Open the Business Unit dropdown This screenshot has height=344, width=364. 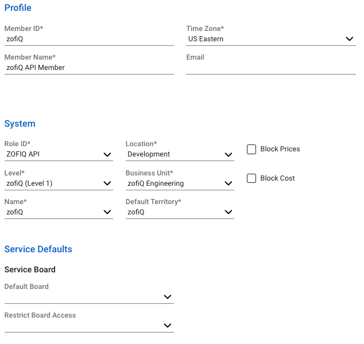tap(180, 183)
